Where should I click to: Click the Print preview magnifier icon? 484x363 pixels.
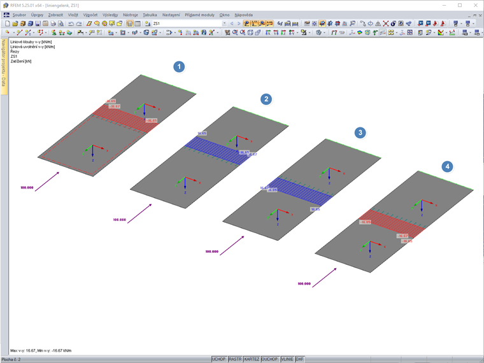click(x=60, y=24)
